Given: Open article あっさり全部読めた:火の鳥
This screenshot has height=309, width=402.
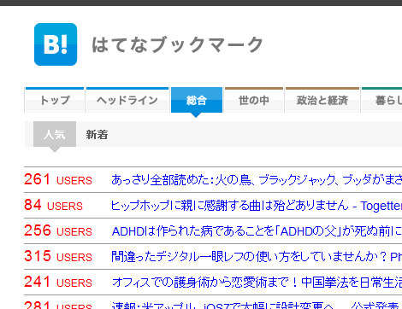Looking at the screenshot, I should [x=257, y=180].
